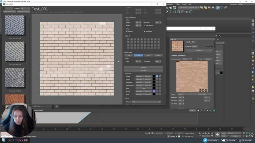Click the picker icon beside Diffuse map
Viewport: 255px width, 143px height.
[160, 76]
